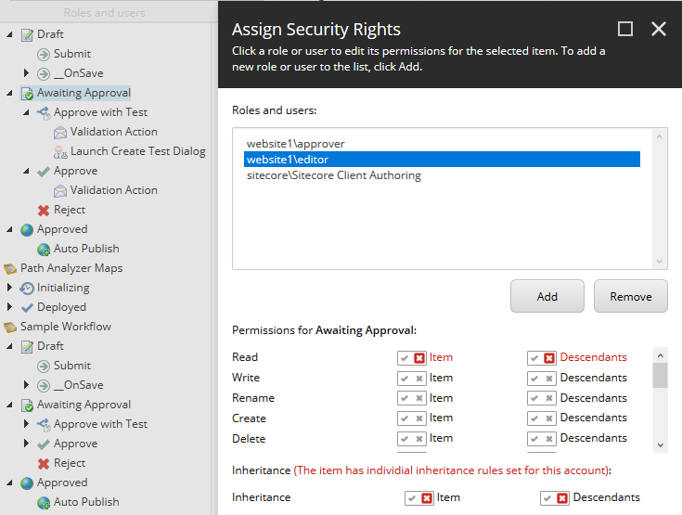Click the Launch Create Test Dialog icon
This screenshot has width=682, height=515.
(x=60, y=151)
